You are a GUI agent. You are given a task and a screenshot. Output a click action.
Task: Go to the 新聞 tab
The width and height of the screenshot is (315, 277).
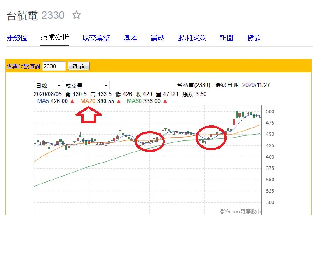click(226, 38)
